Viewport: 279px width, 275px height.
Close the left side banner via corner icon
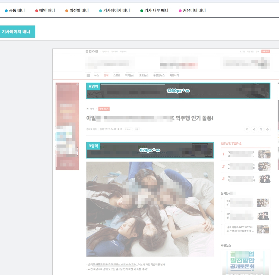78,84
